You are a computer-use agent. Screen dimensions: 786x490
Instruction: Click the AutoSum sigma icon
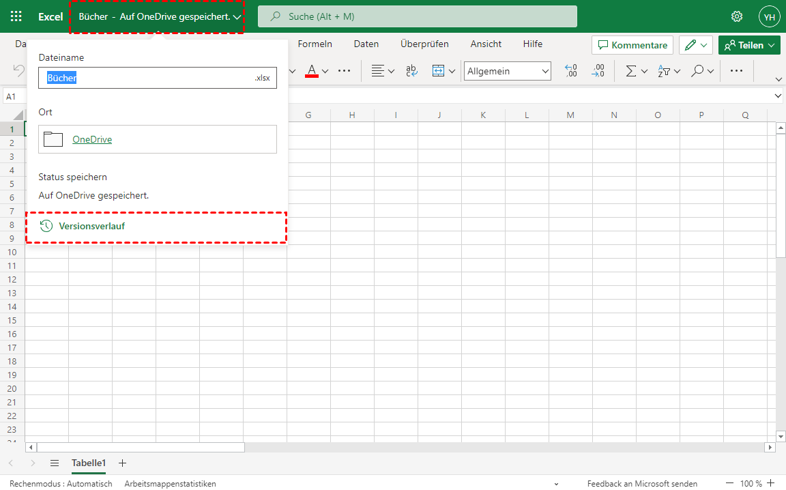coord(631,71)
